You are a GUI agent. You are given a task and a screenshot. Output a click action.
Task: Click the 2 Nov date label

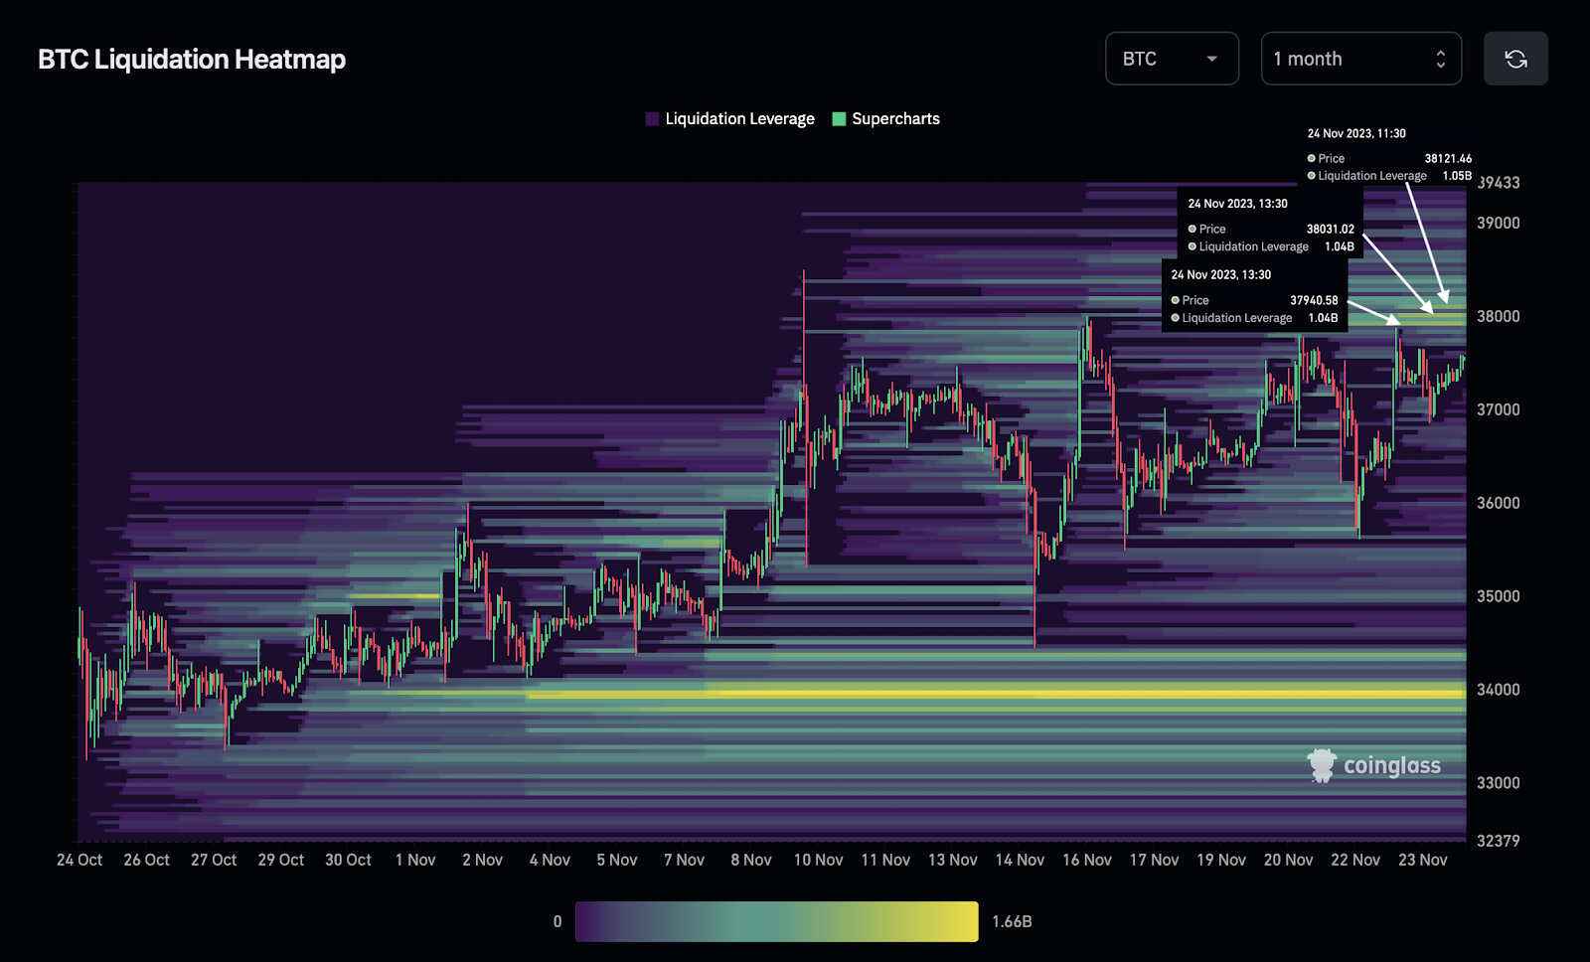point(482,860)
